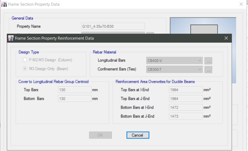Click Bottom Bars at I-End area field
The image size is (248, 151).
click(185, 107)
